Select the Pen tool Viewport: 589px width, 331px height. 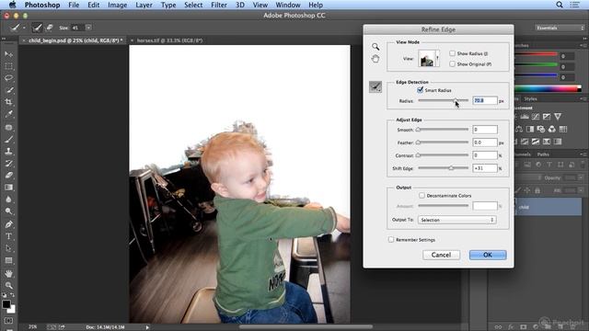[8, 224]
